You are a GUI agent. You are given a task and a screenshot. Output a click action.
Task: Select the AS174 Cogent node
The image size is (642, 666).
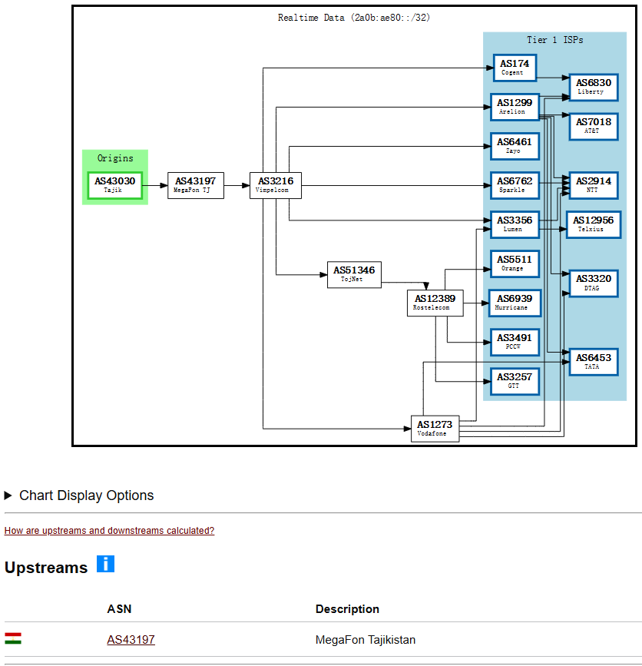coord(515,68)
